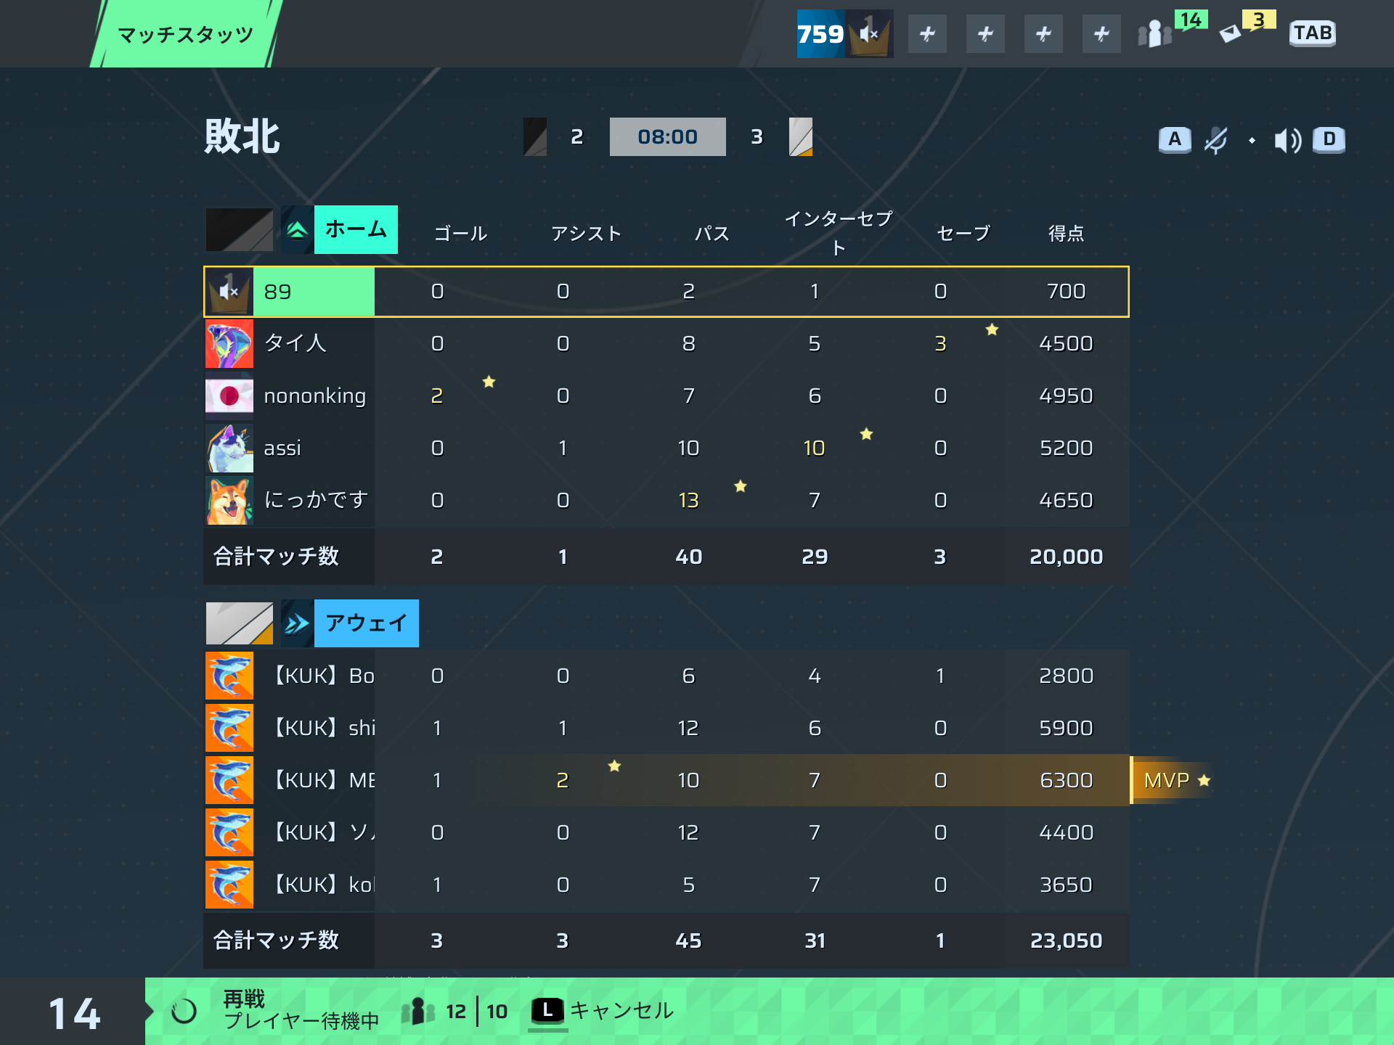Click the muted avatar of player 89
1394x1045 pixels.
point(229,292)
